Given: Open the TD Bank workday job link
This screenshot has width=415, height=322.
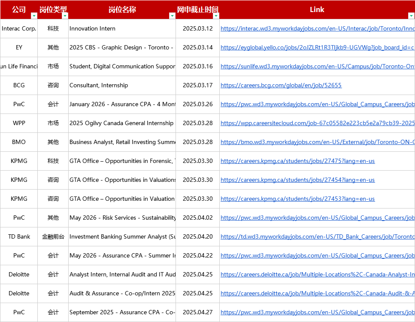Looking at the screenshot, I should click(x=317, y=236).
